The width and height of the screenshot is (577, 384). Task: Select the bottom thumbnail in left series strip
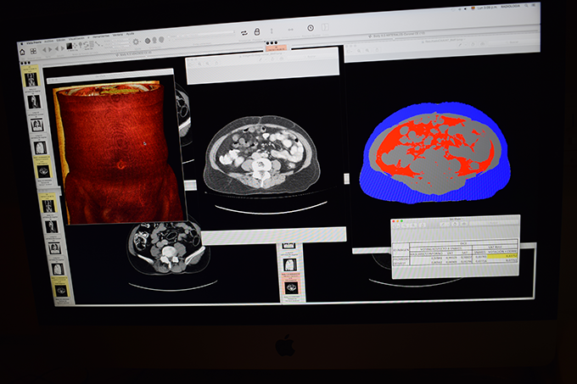click(x=61, y=291)
